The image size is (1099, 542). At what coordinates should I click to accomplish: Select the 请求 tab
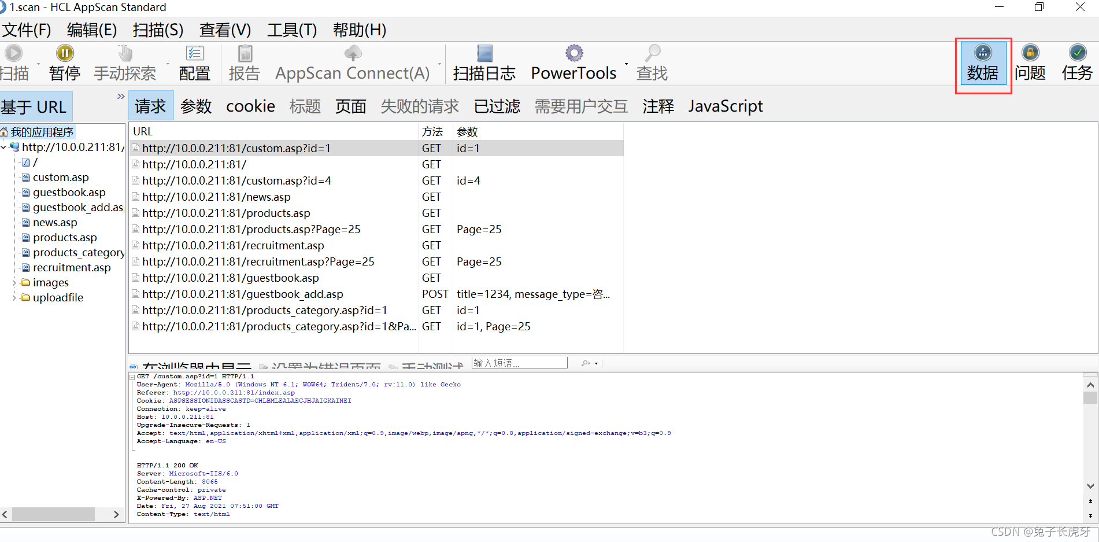pyautogui.click(x=150, y=106)
